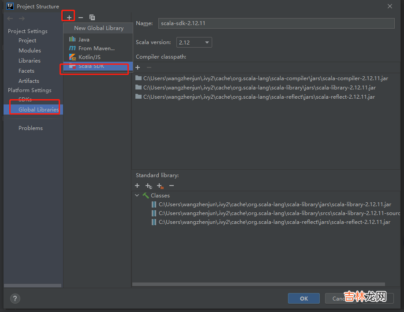The height and width of the screenshot is (312, 404).
Task: Select From Maven... in the popup menu
Action: pyautogui.click(x=96, y=48)
